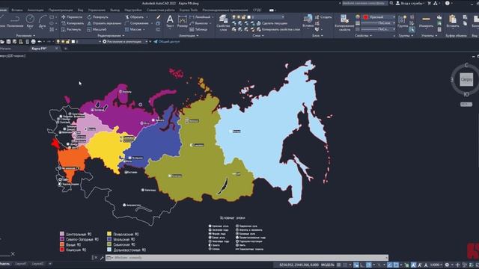The width and height of the screenshot is (479, 269).
Task: Click the Top (Сверху) face of ViewCube
Action: click(x=466, y=80)
